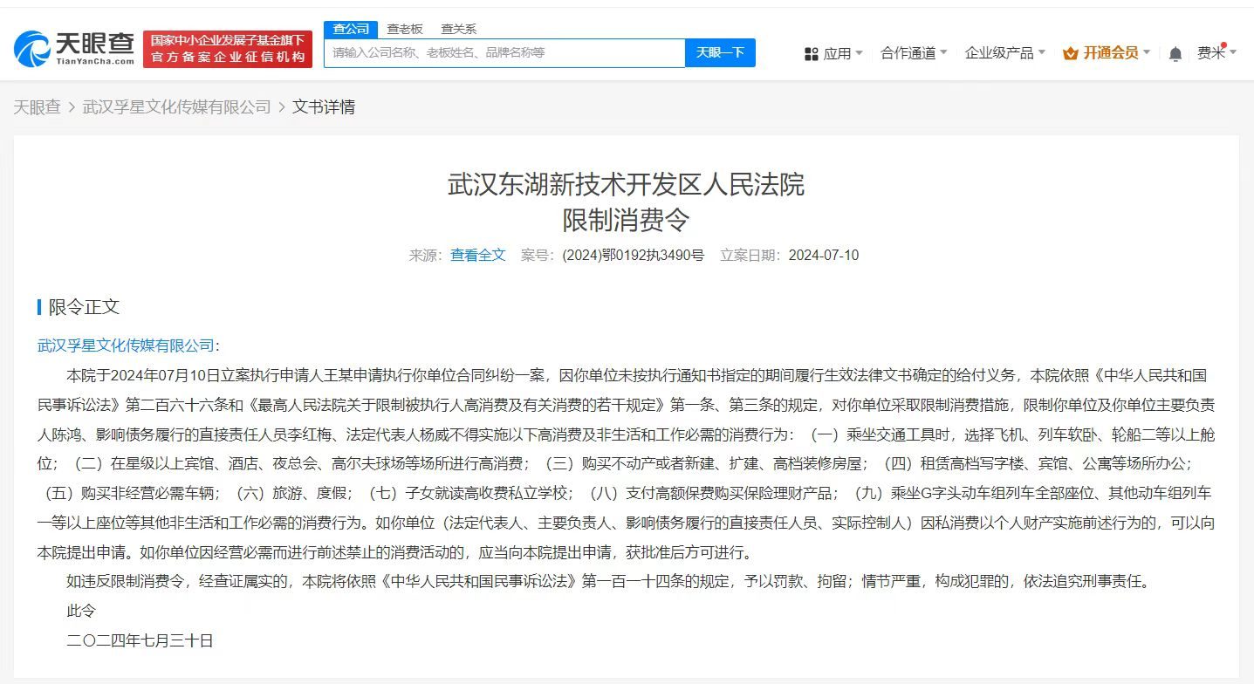Viewport: 1254px width, 684px height.
Task: Click the Tianyancha logo
Action: pos(74,49)
